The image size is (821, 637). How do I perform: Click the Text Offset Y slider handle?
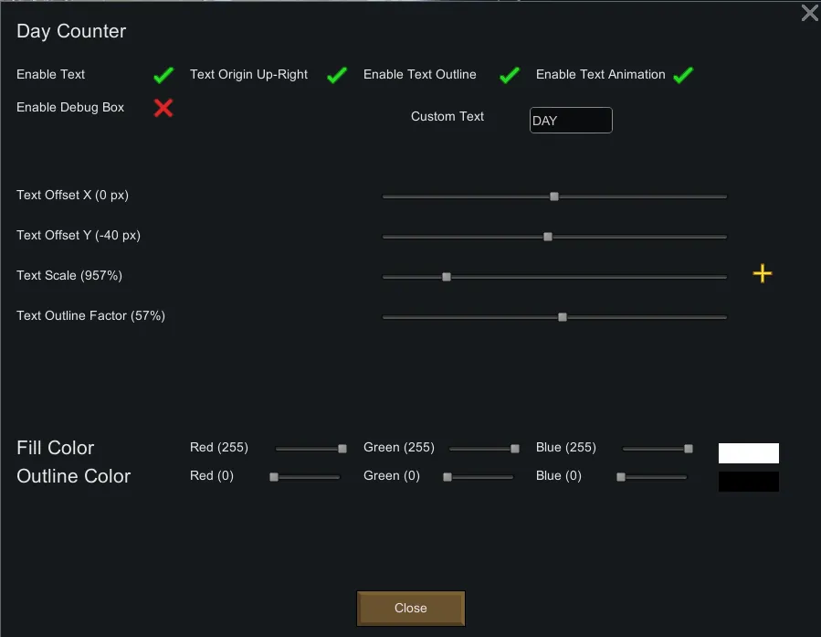[548, 237]
